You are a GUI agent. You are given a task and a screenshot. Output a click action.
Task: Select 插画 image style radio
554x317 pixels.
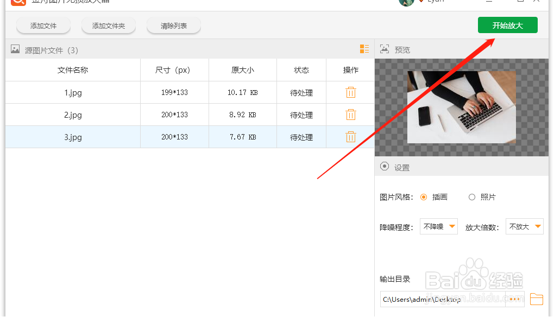[x=424, y=197]
